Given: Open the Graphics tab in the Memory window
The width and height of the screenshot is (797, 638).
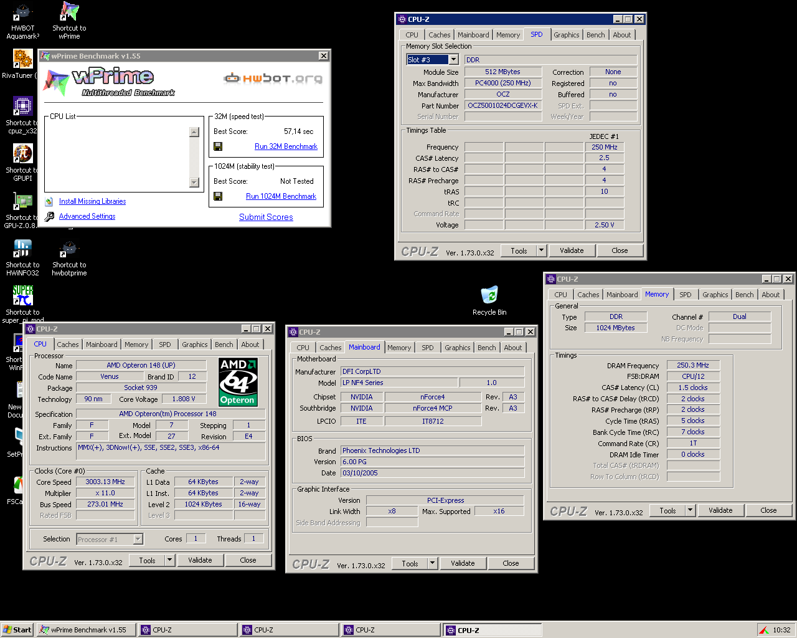Looking at the screenshot, I should coord(715,295).
